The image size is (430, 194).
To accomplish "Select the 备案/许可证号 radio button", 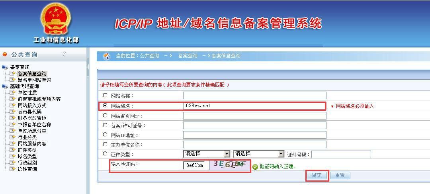I will [x=105, y=125].
